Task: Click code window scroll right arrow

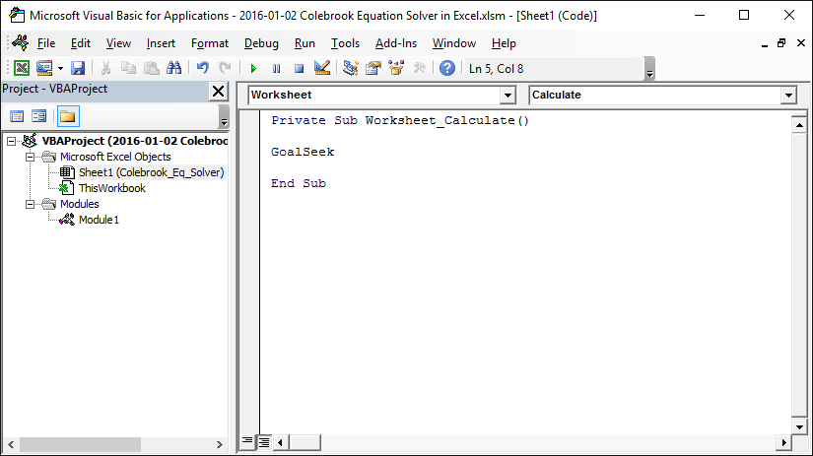Action: coord(784,442)
